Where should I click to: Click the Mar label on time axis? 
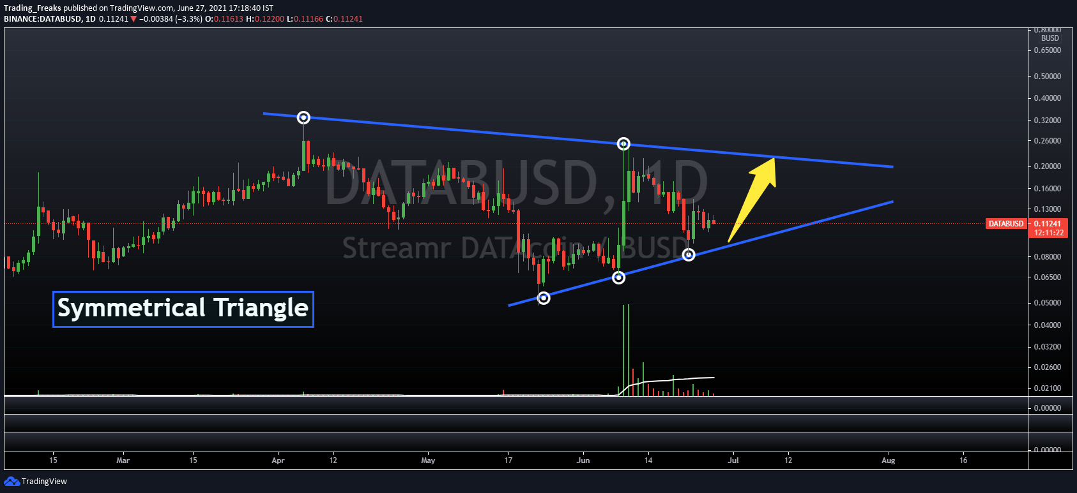click(x=123, y=460)
